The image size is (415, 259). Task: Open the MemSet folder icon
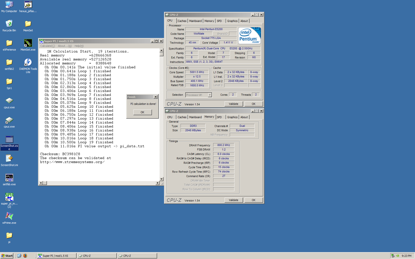coord(28,26)
